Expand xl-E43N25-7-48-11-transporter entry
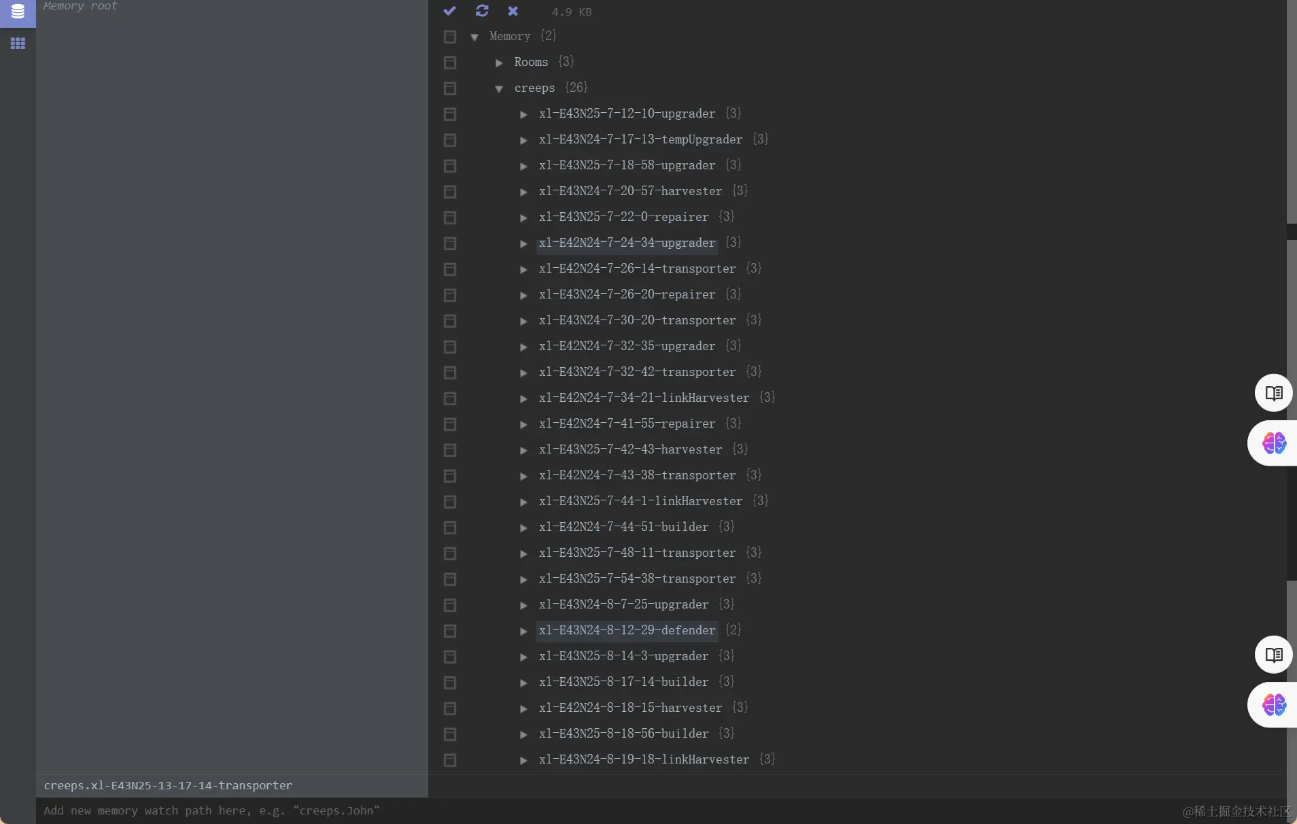Screen dimensions: 1297x824 [x=523, y=553]
